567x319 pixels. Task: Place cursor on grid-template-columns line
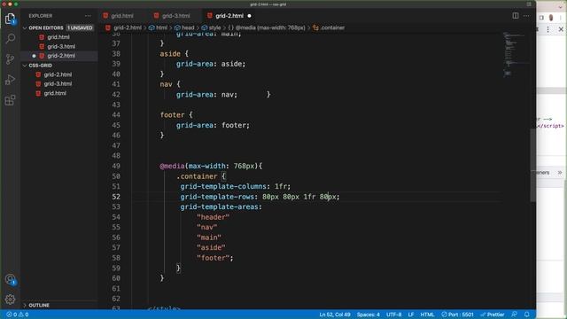pyautogui.click(x=235, y=187)
